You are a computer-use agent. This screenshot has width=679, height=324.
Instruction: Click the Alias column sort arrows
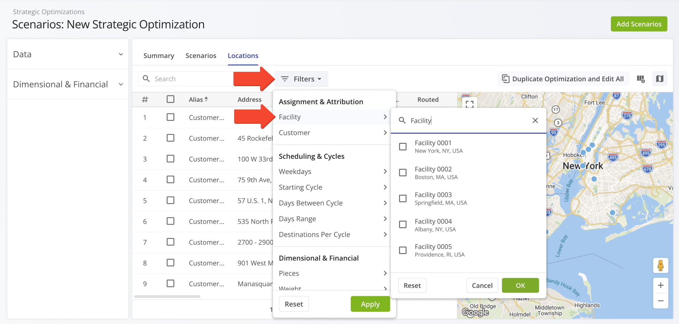pos(206,99)
